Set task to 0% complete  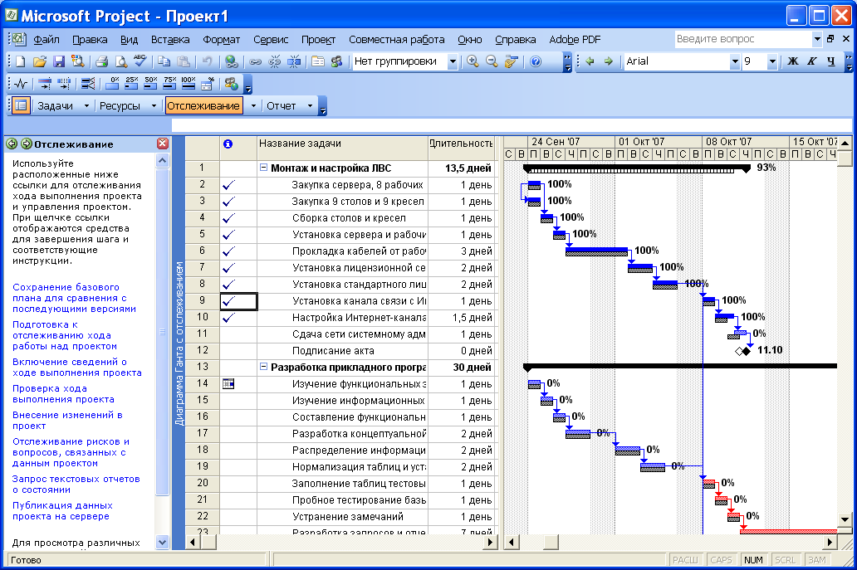[x=112, y=84]
